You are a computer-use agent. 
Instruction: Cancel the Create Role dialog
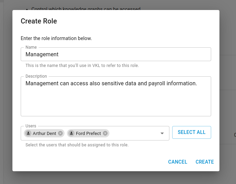click(178, 162)
